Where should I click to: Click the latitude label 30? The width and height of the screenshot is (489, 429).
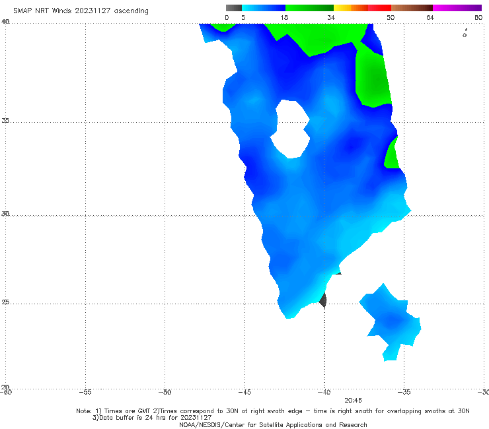click(5, 214)
